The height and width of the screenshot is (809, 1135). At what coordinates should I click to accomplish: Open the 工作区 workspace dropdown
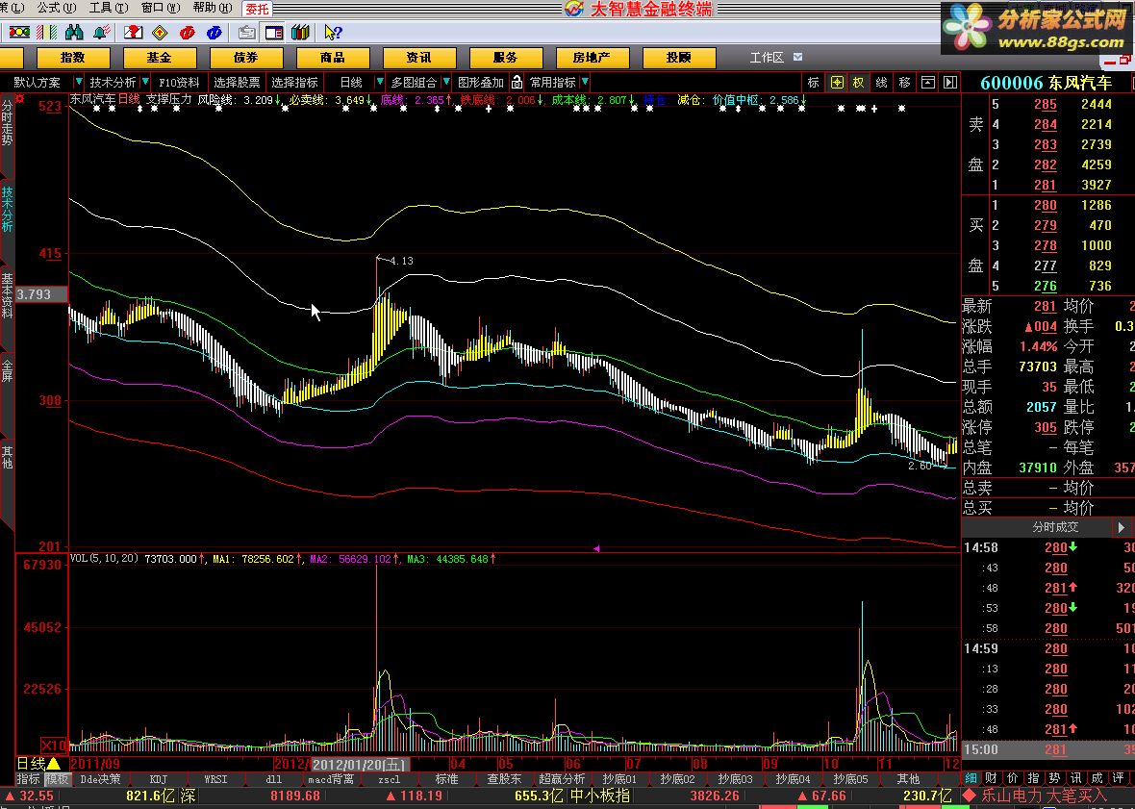[x=797, y=57]
